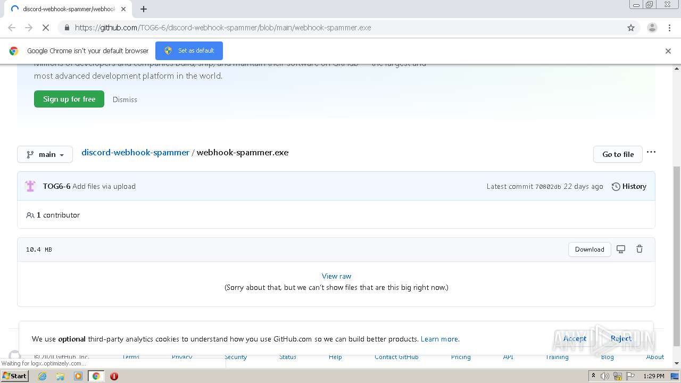
Task: Click the TOG6-6 user avatar
Action: click(x=30, y=186)
